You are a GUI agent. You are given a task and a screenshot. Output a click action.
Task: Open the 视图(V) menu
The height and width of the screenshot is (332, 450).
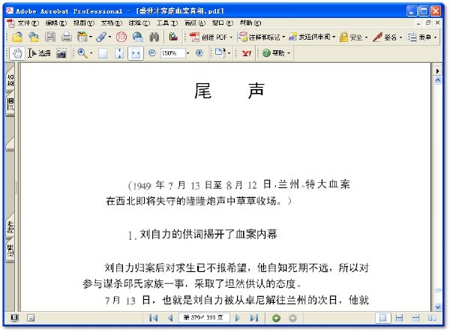coord(83,23)
